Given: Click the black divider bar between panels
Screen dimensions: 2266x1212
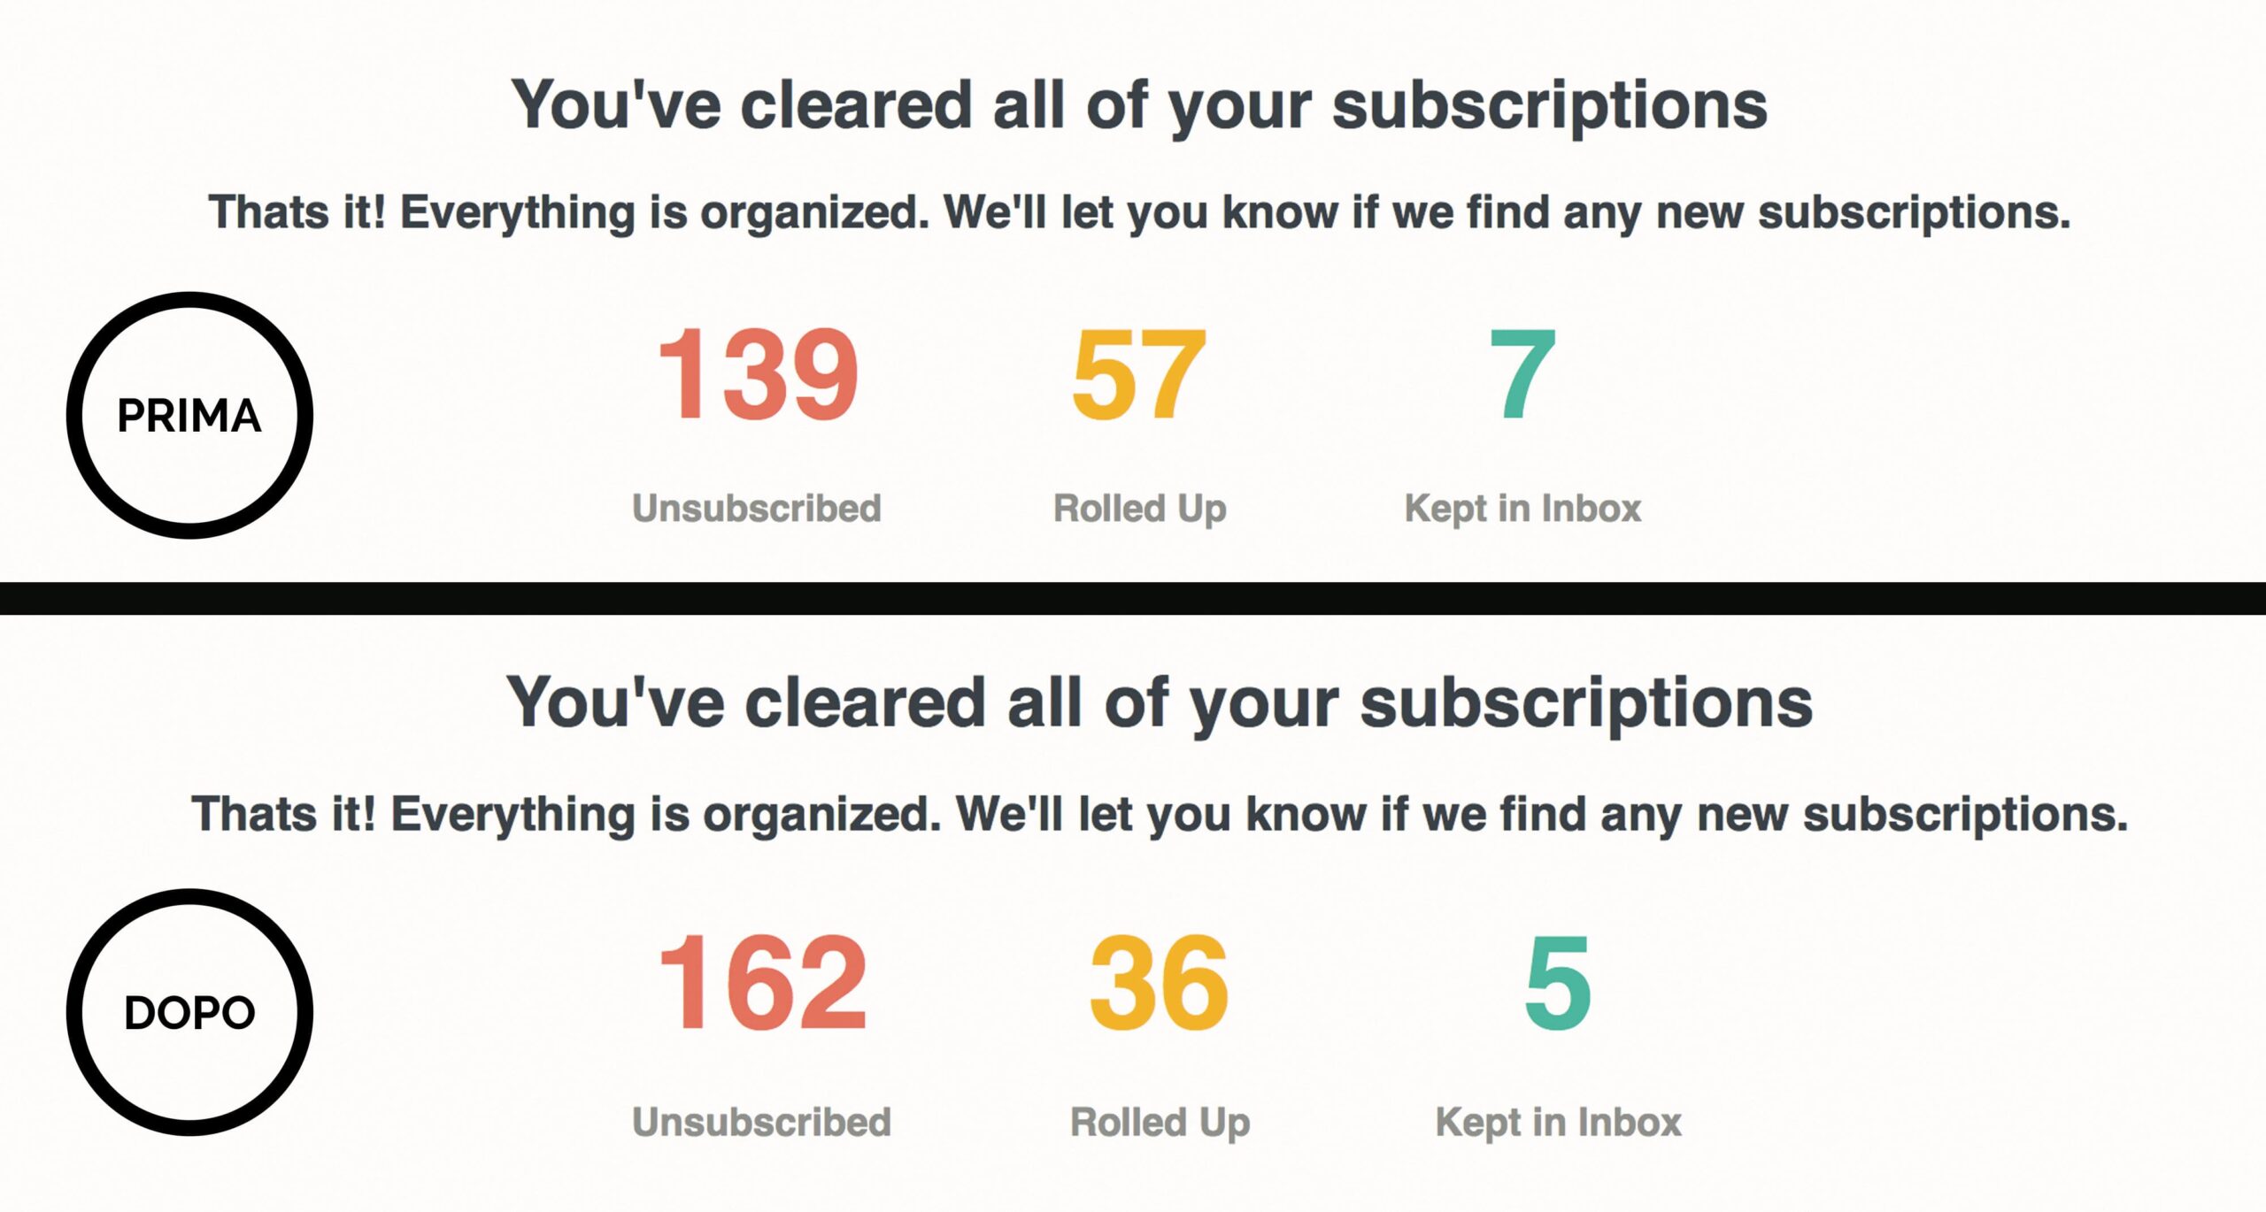Looking at the screenshot, I should click(x=1133, y=598).
